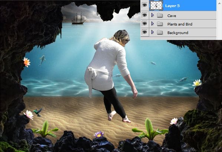Click the orange flower on cave wall

(27, 62)
